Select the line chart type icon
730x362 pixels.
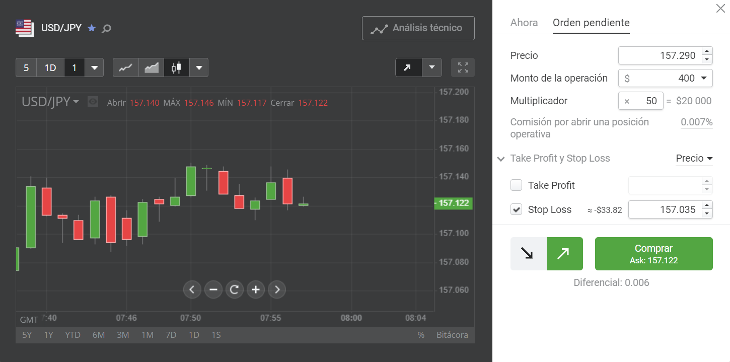pos(125,67)
